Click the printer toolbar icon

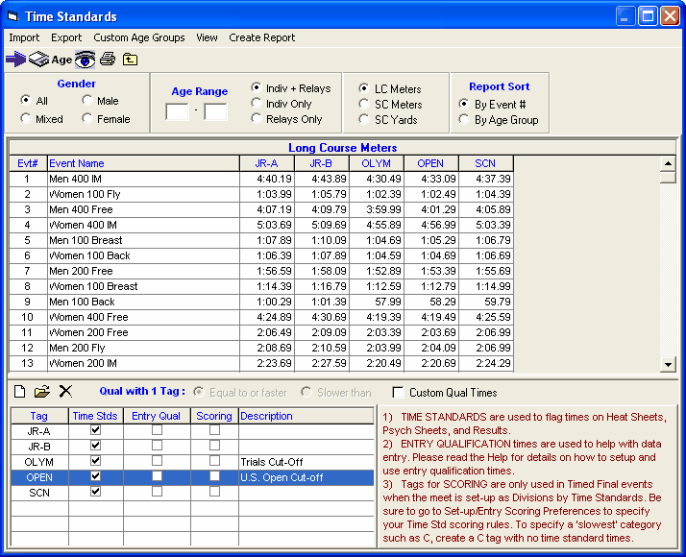(108, 59)
